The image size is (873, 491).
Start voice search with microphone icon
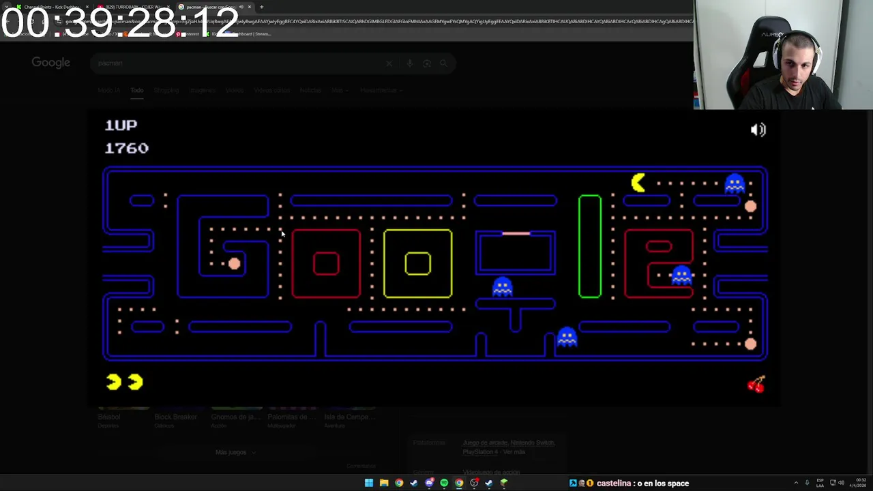coord(409,63)
